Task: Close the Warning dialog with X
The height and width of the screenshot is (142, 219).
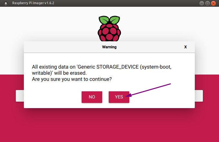Action: 185,47
